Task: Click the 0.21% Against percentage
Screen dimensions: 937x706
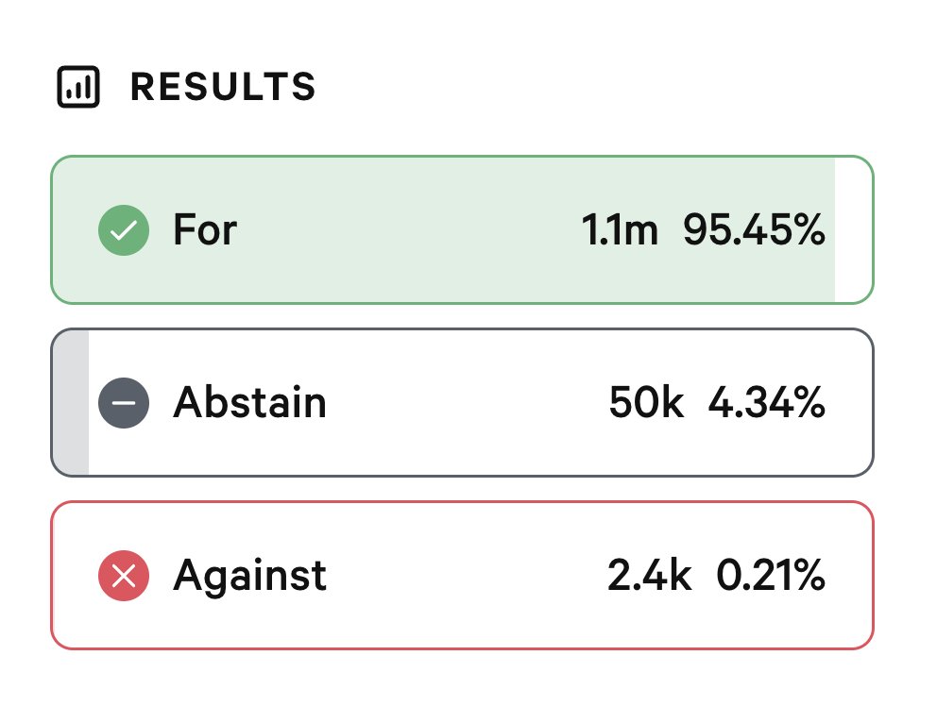Action: [770, 575]
